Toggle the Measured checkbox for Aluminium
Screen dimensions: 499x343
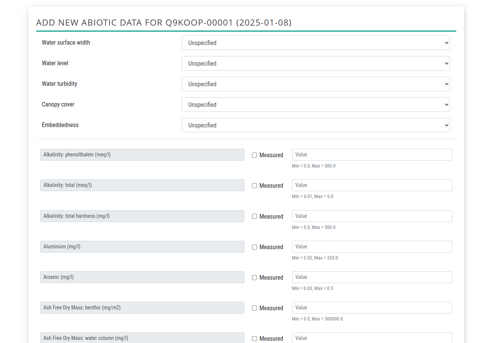pos(255,247)
